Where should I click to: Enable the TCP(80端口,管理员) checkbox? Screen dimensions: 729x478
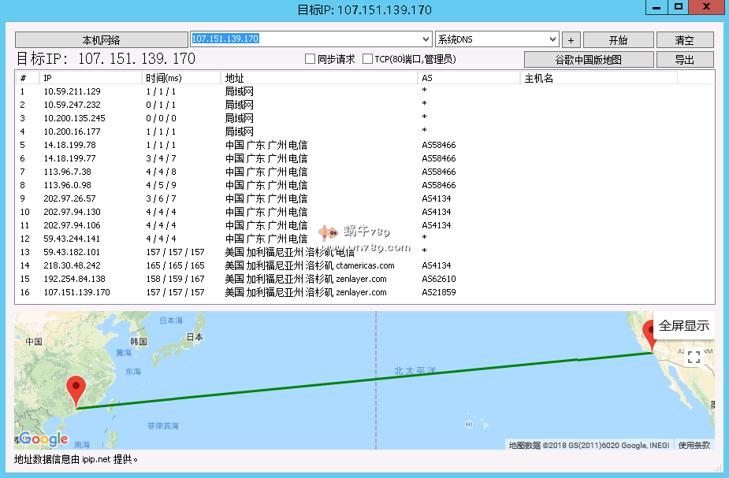coord(366,59)
